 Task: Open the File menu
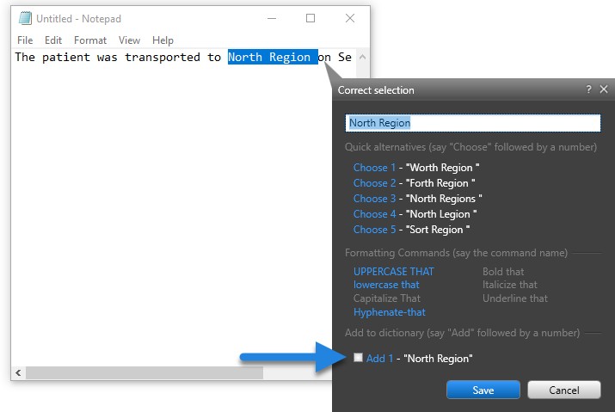[25, 40]
